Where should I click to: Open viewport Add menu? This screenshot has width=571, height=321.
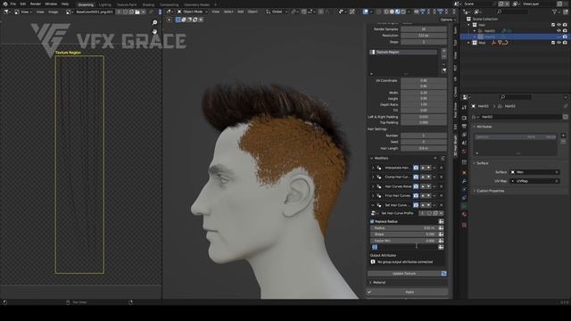[x=240, y=12]
